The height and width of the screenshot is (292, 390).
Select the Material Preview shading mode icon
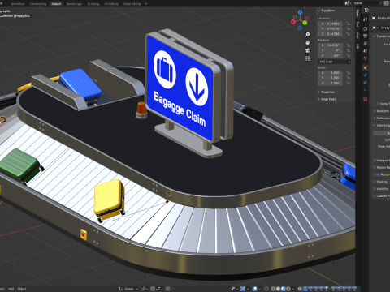284,289
